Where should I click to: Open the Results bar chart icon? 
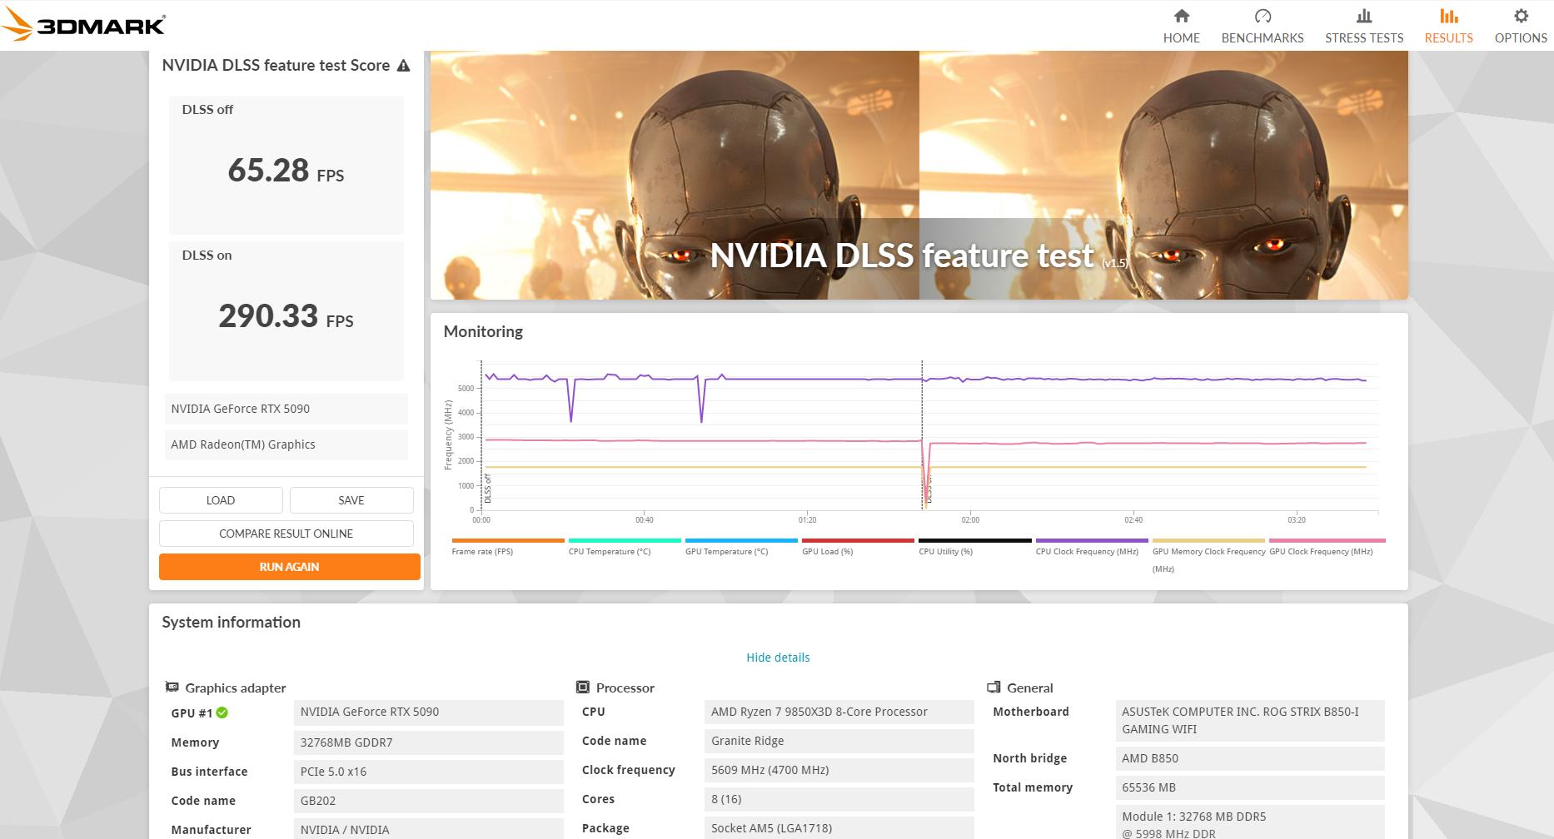point(1449,16)
